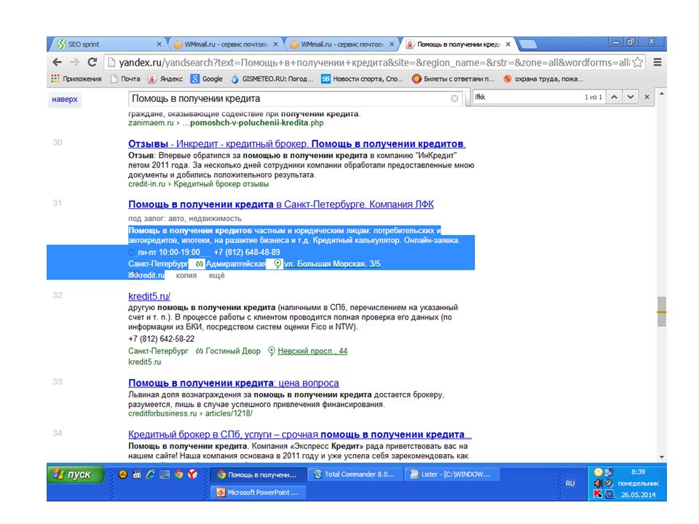
Task: Click the vertical scrollbar thumb
Action: [x=662, y=311]
